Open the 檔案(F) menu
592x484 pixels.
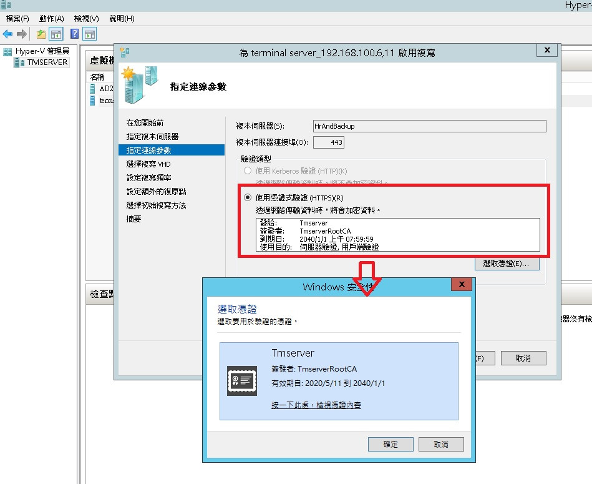[17, 19]
